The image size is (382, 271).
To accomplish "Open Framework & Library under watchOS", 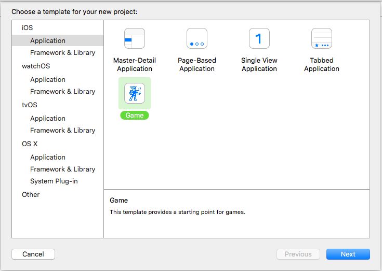I will pos(62,92).
